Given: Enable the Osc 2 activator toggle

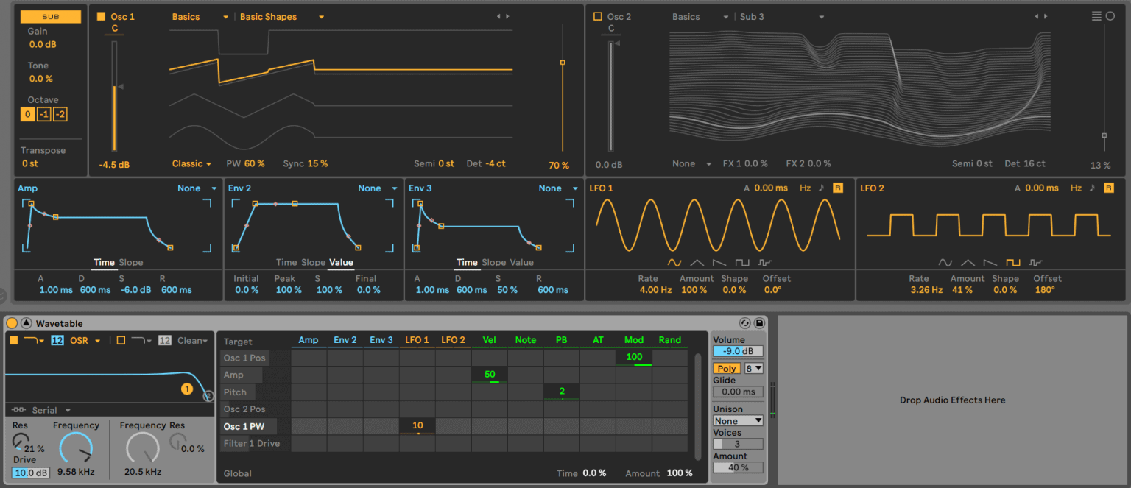Looking at the screenshot, I should click(598, 15).
